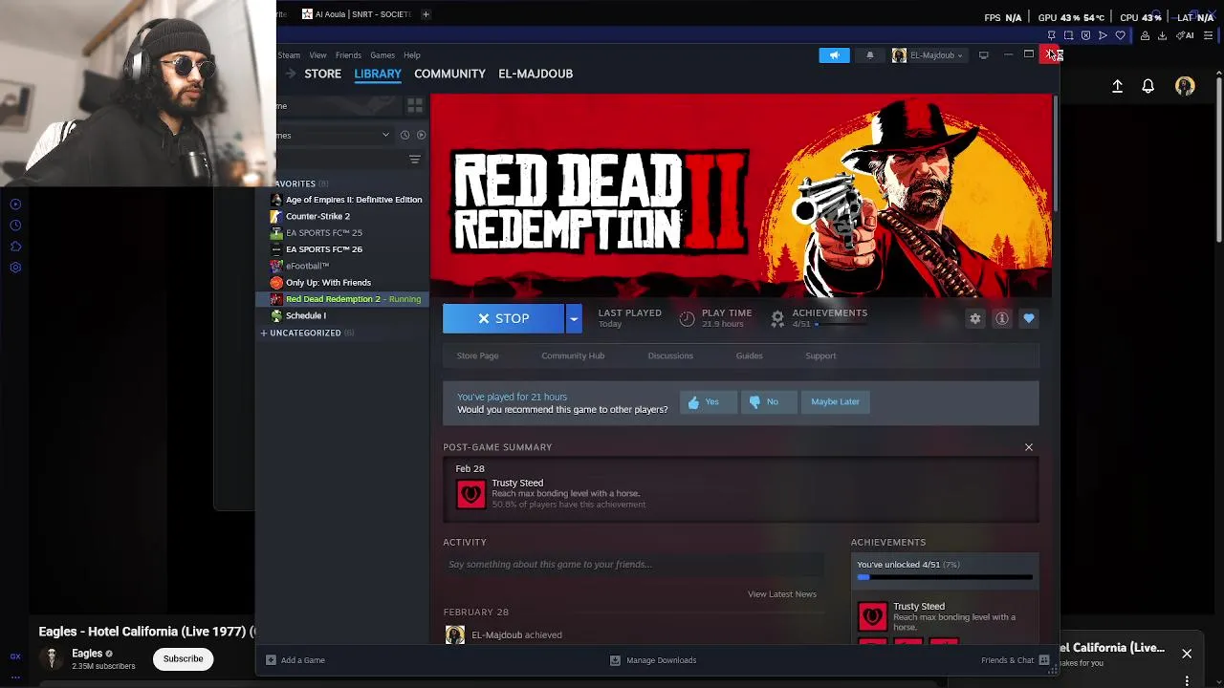Open browser sidebar settings gear icon
The height and width of the screenshot is (688, 1224).
15,268
